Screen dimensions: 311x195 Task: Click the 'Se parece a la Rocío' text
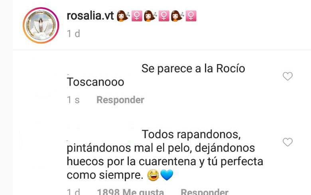pyautogui.click(x=193, y=69)
